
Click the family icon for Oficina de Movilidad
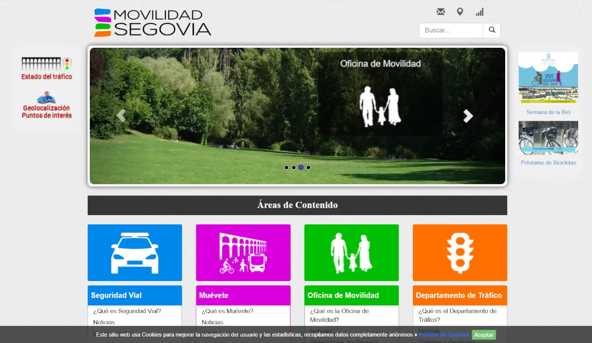351,252
